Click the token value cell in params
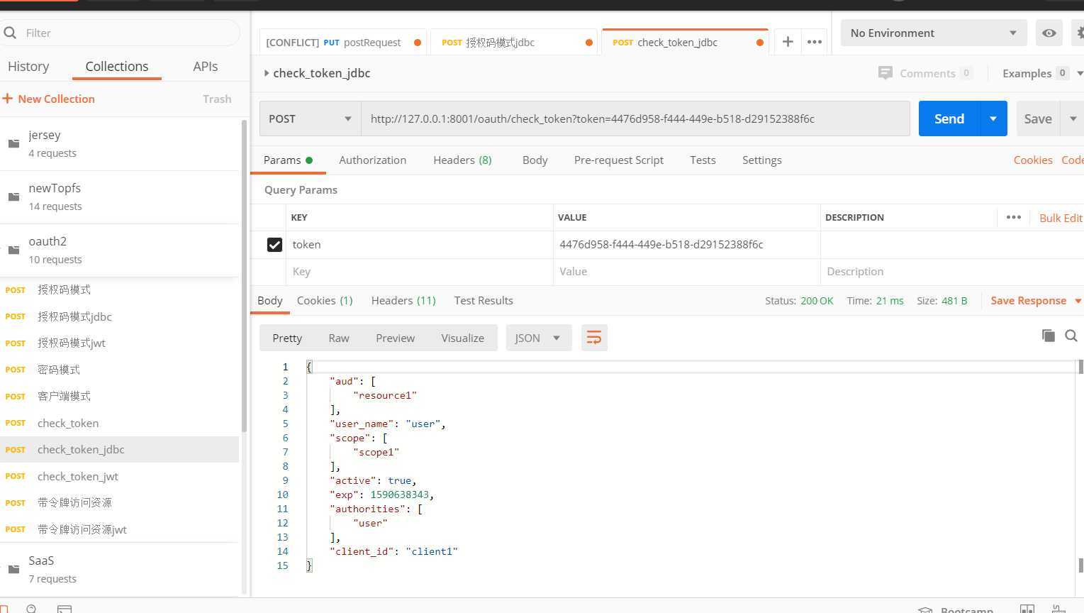The image size is (1084, 613). coord(686,245)
